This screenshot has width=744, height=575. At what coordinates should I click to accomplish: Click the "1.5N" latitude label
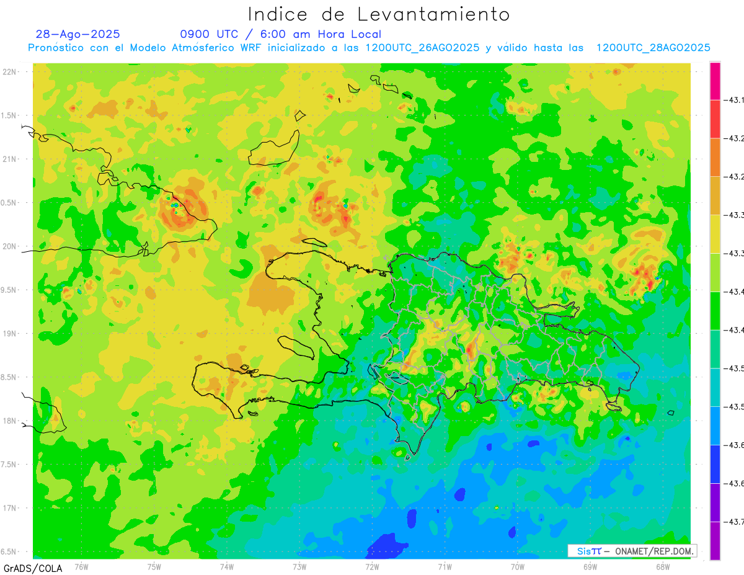pyautogui.click(x=9, y=115)
